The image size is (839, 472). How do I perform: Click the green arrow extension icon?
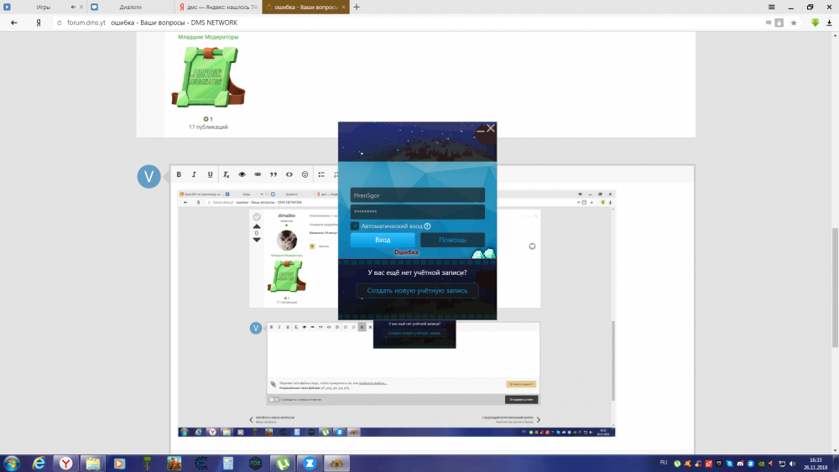pos(815,23)
